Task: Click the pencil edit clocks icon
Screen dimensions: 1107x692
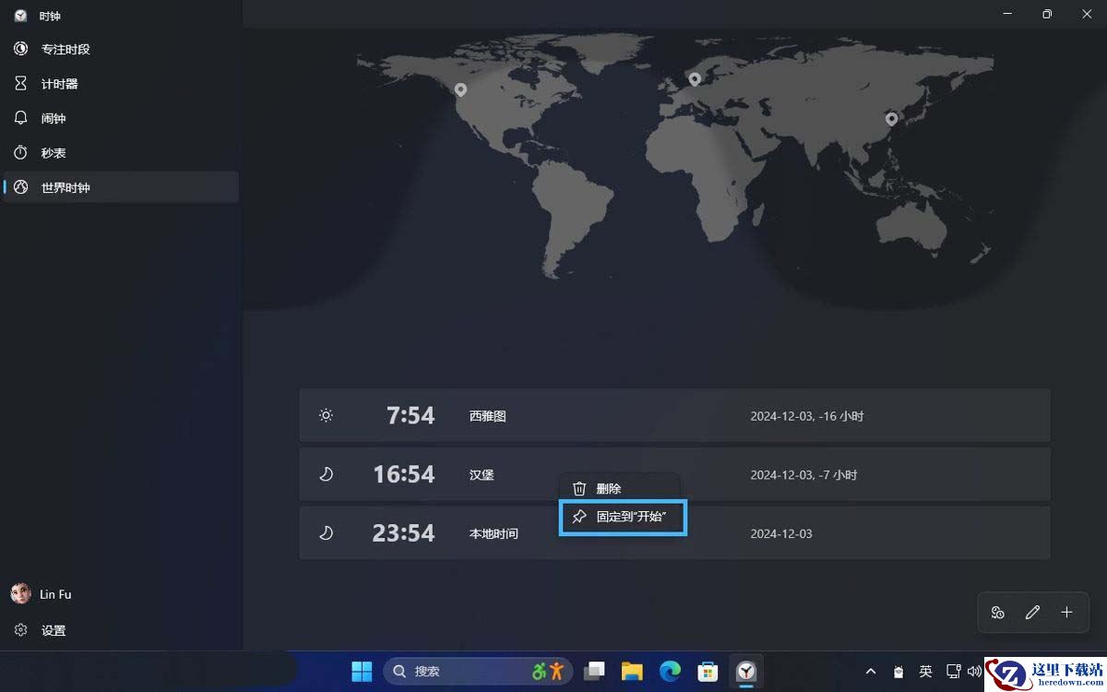Action: (x=1032, y=613)
